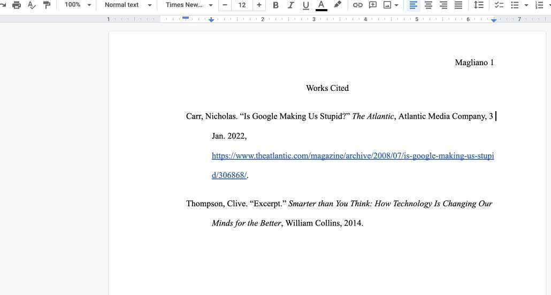Click the font size field showing 12
Viewport: 551px width, 295px height.
(242, 5)
